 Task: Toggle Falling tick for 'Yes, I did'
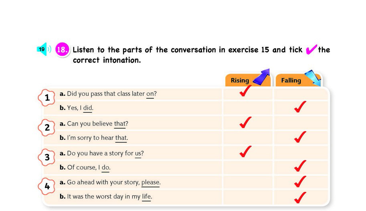[x=300, y=107]
